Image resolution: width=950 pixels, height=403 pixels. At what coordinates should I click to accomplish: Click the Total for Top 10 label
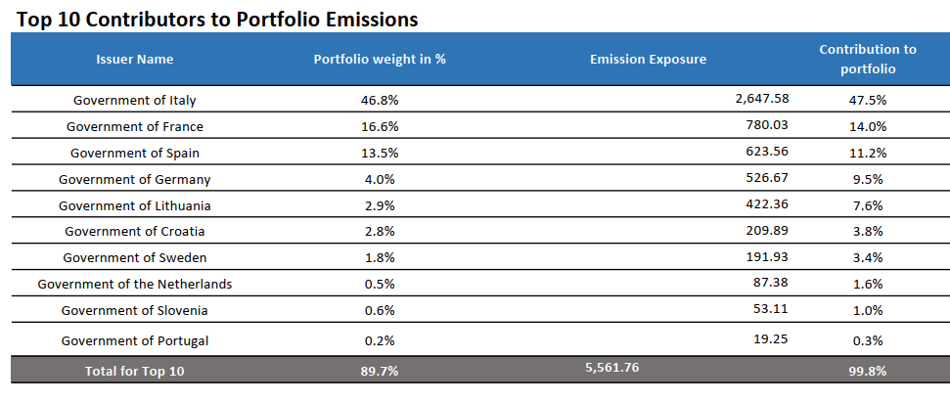tap(135, 371)
